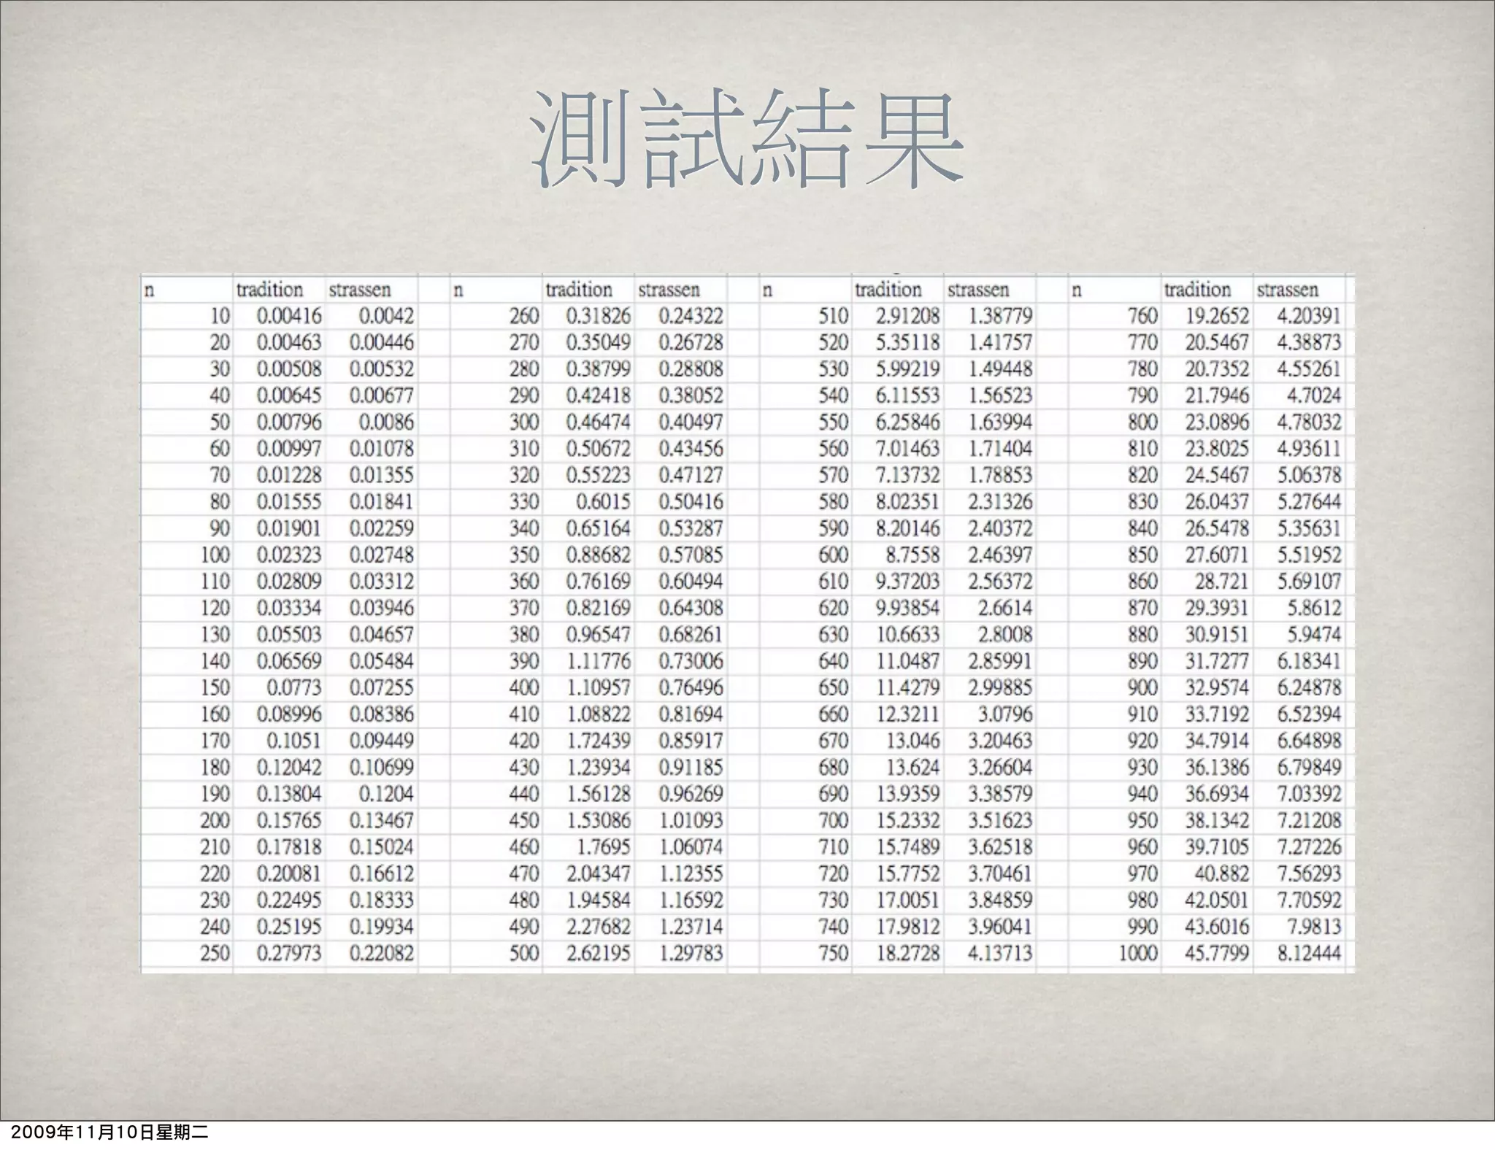
Task: Select the value 13.624
Action: [913, 768]
